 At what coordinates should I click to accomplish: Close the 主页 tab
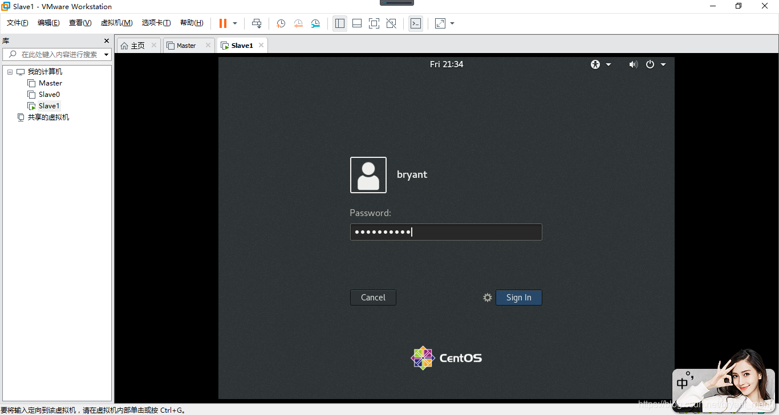coord(154,45)
